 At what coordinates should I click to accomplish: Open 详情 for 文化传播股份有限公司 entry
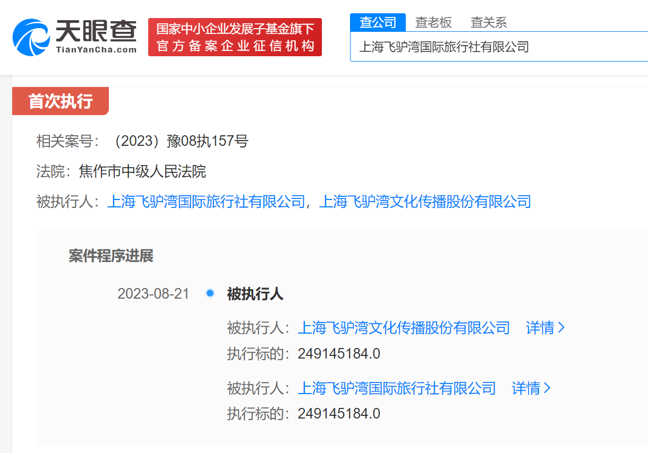545,328
